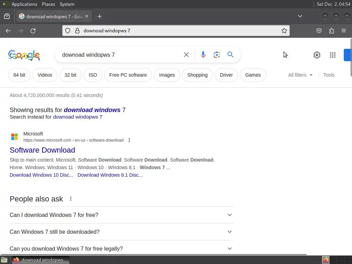Click the Google doodle logo

(x=24, y=55)
